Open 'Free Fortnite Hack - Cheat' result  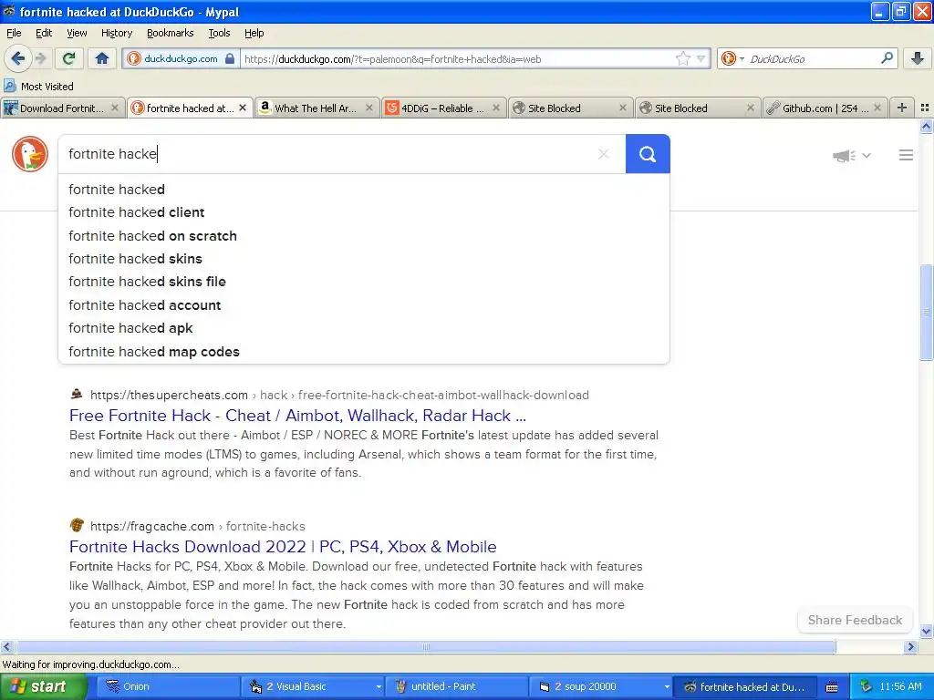pos(297,416)
